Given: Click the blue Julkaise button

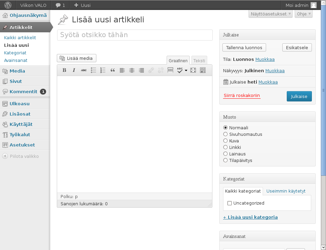Looking at the screenshot, I should [x=299, y=96].
